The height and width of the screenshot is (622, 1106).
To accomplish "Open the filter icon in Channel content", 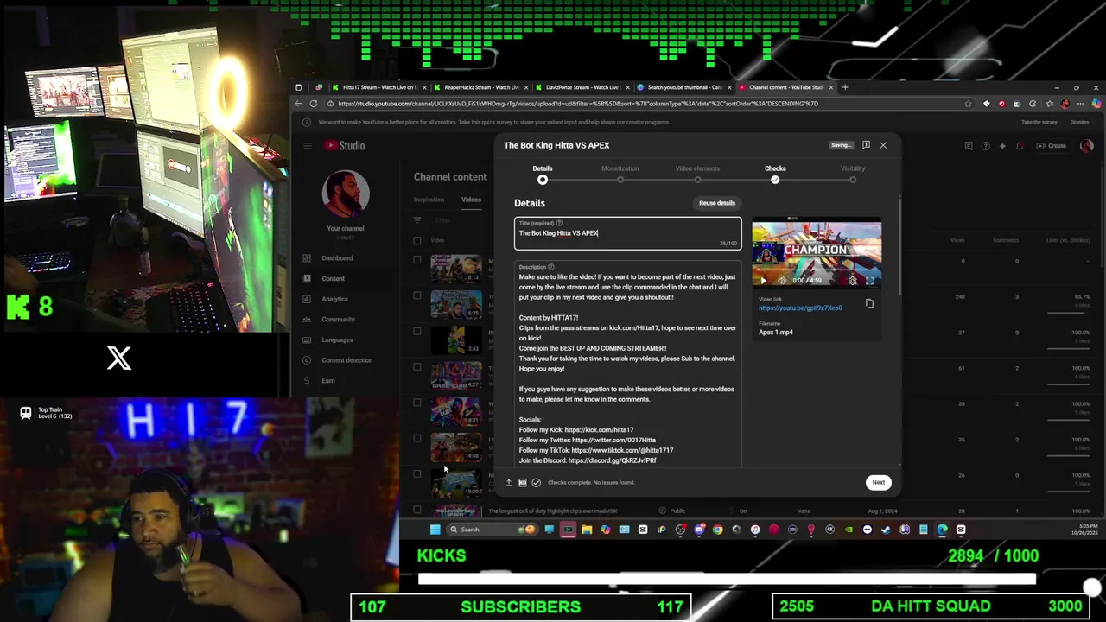I will coord(417,220).
